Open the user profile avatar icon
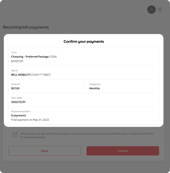 pyautogui.click(x=151, y=10)
